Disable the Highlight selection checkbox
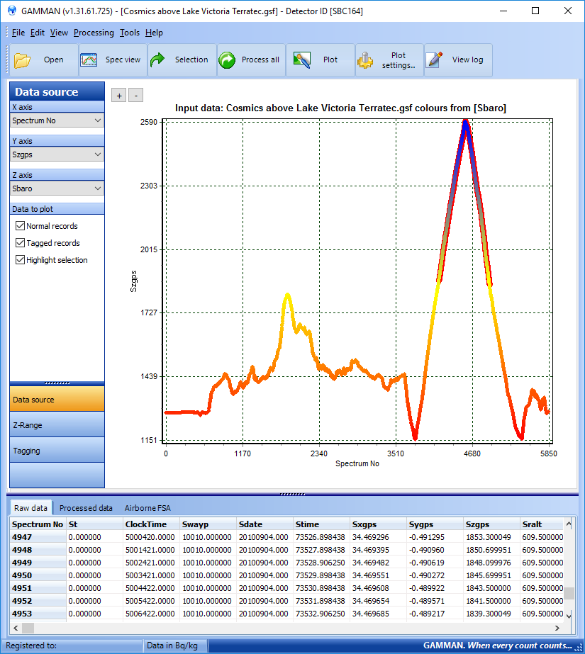 point(20,260)
